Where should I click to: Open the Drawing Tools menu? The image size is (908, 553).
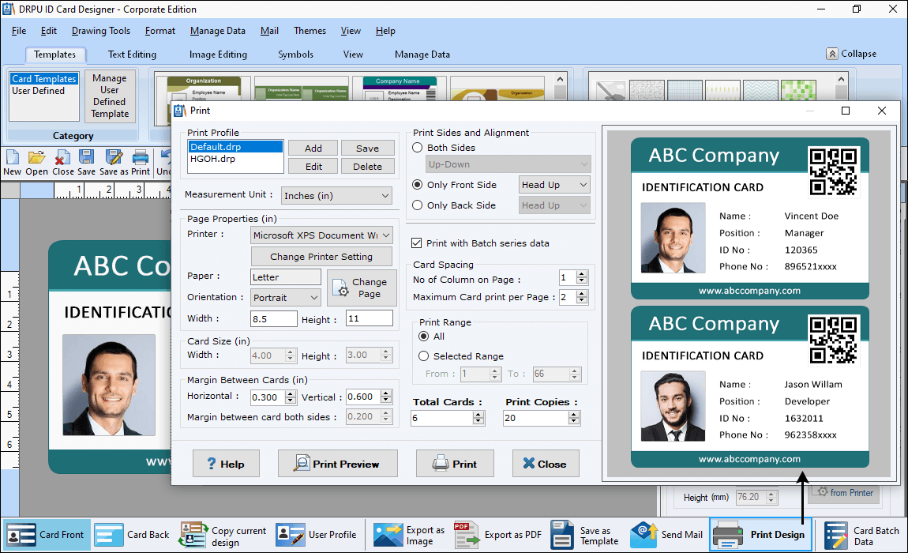point(101,31)
